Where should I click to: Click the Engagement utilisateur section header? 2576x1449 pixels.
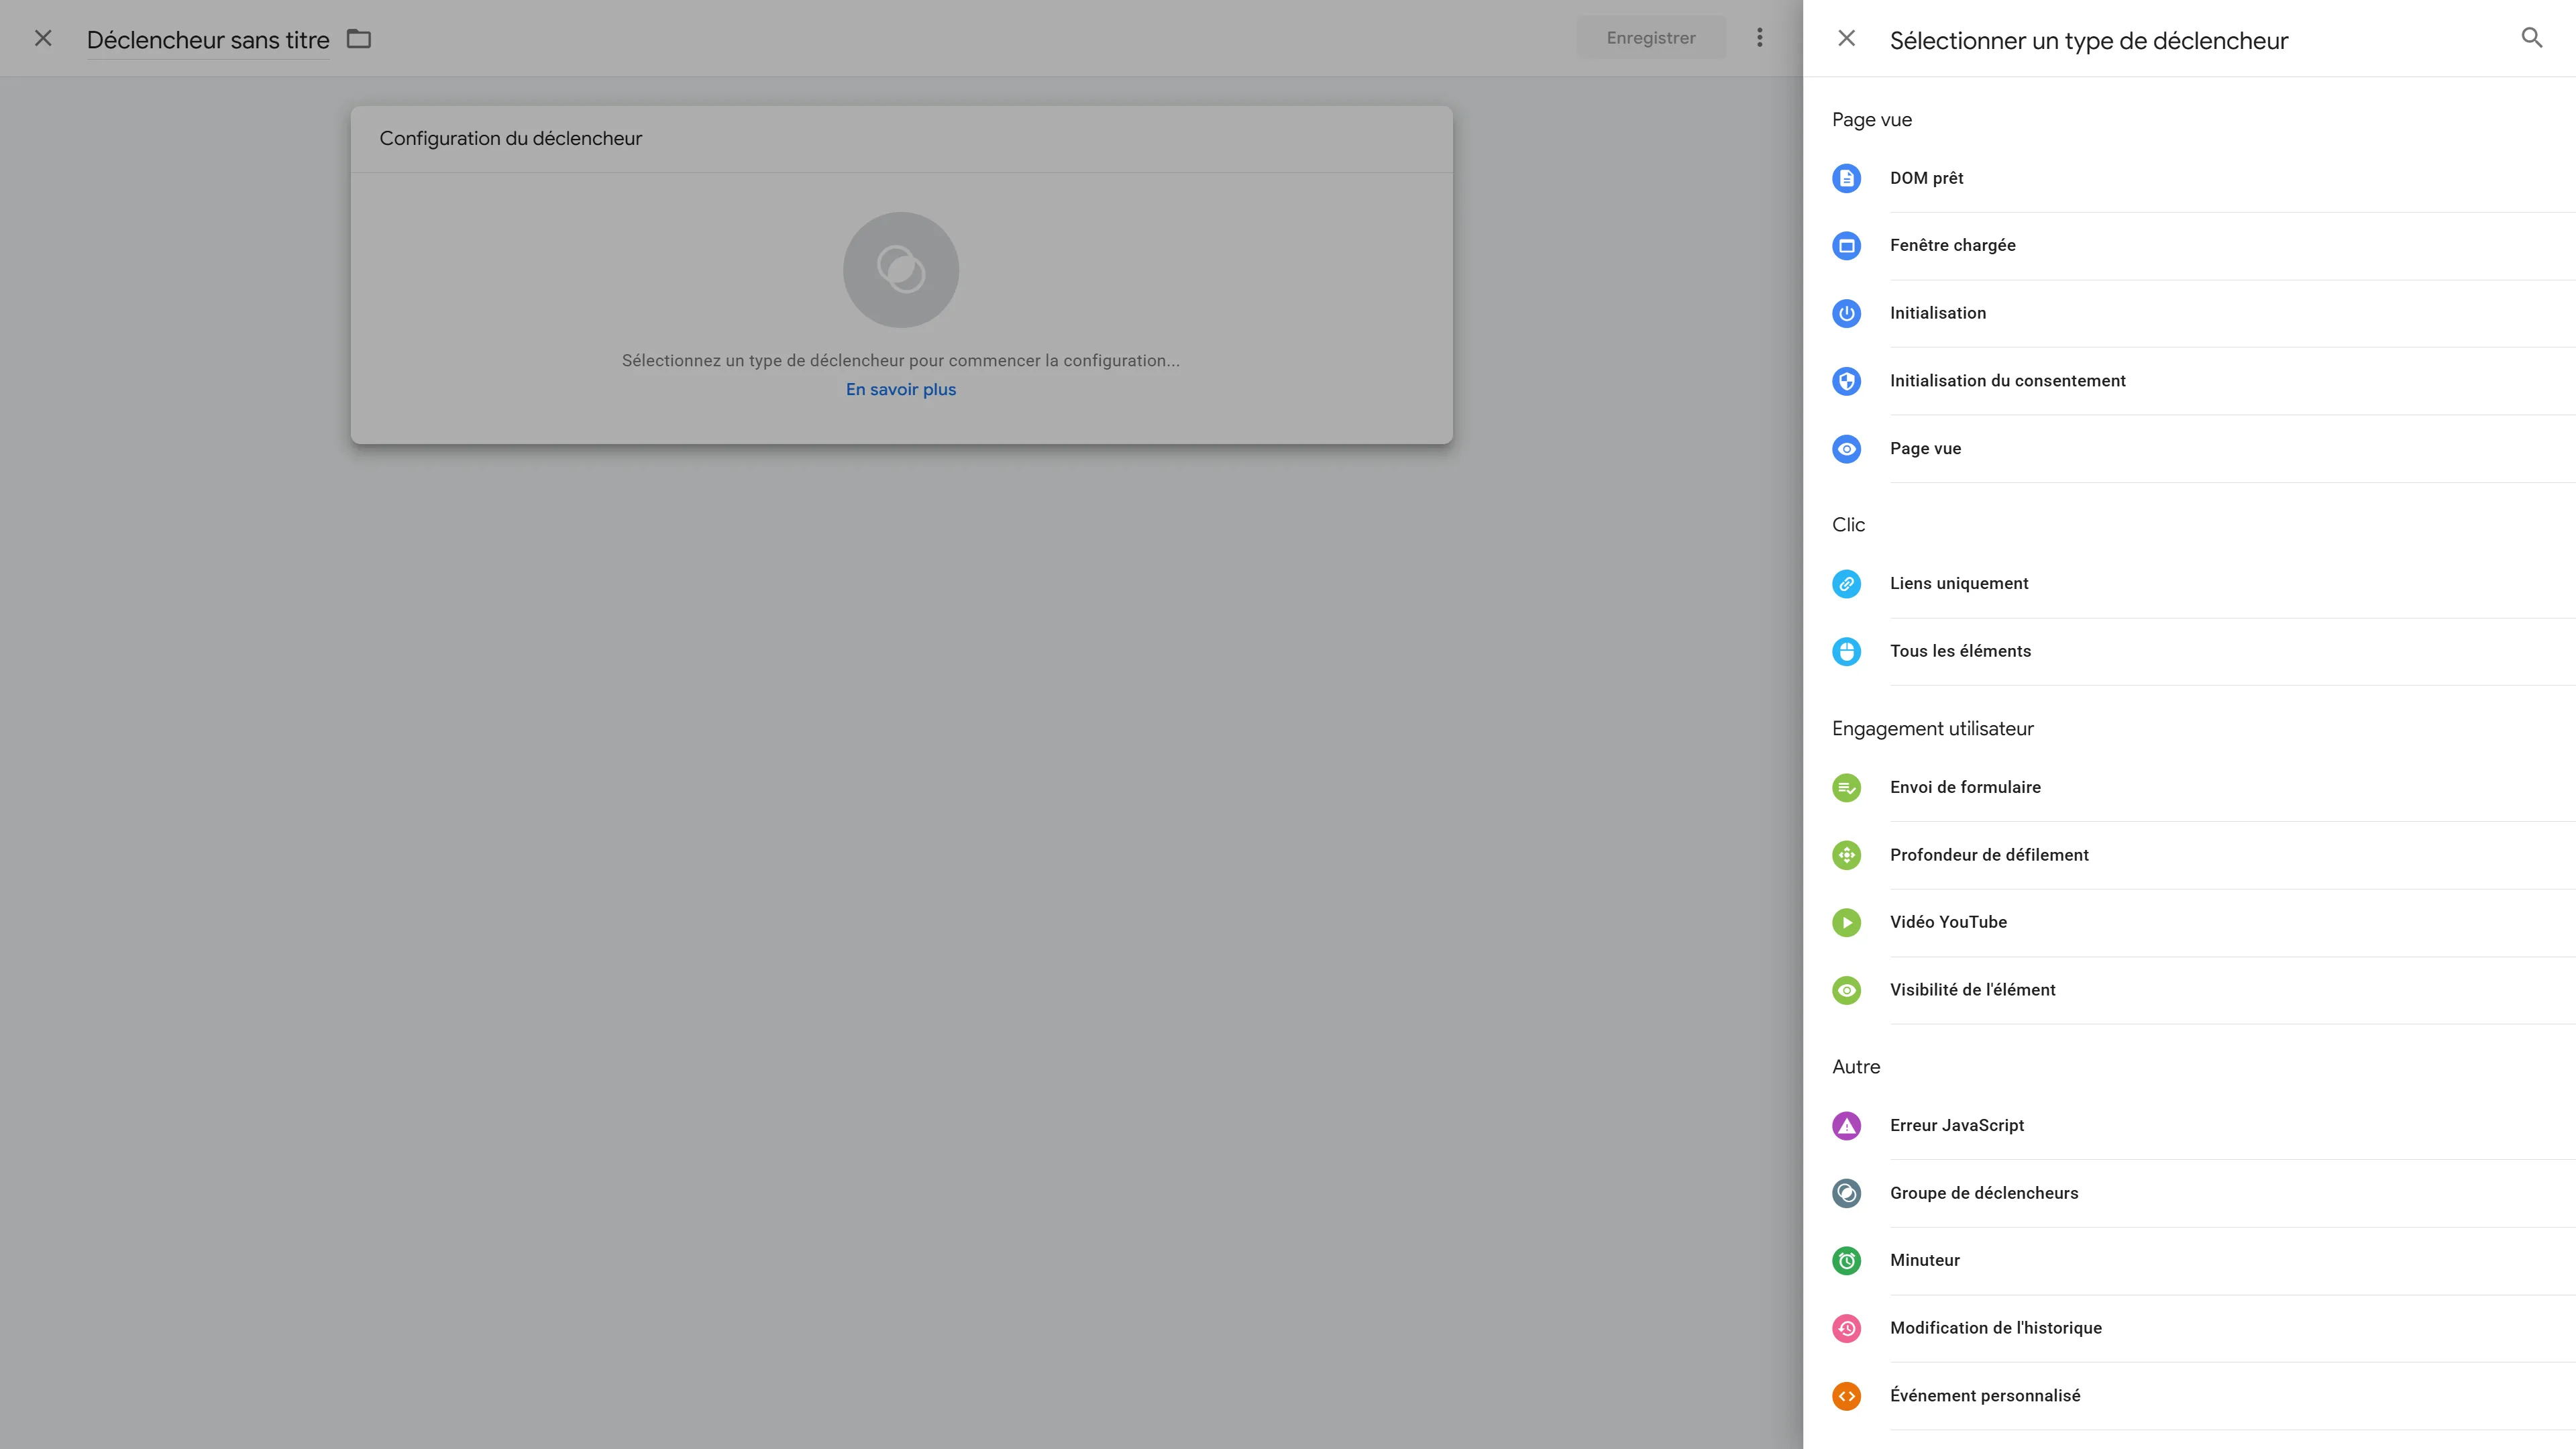(1932, 729)
